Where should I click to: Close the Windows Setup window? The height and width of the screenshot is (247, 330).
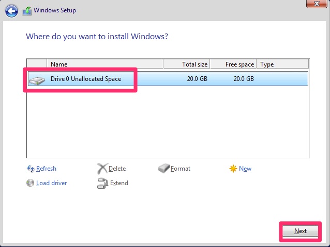317,4
